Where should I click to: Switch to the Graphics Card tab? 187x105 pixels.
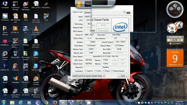tap(77, 12)
